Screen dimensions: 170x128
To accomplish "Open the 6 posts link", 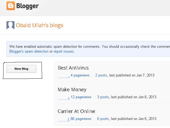I will pos(103,119).
